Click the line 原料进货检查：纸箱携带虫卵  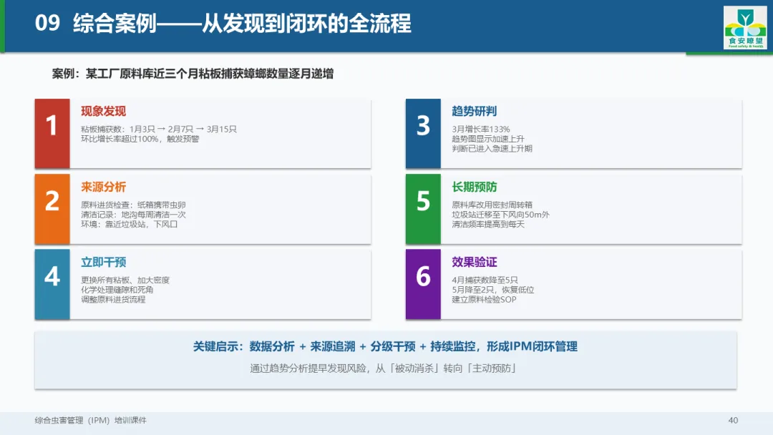(x=133, y=205)
